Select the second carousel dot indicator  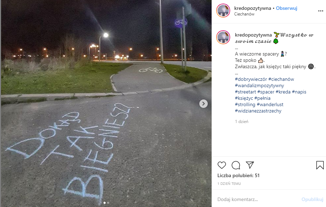(108, 203)
